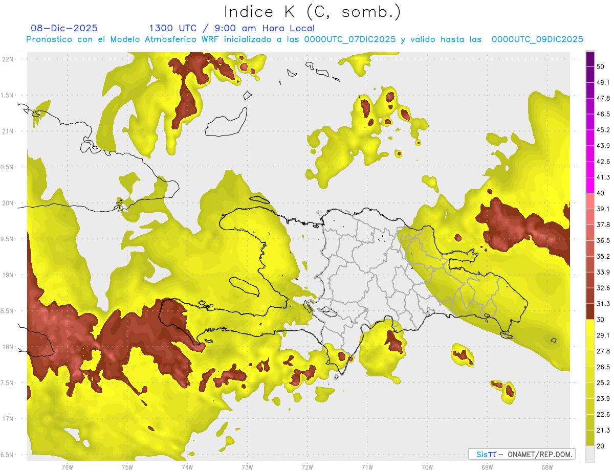Select the 18N latitude label
614x474 pixels.
[8, 347]
